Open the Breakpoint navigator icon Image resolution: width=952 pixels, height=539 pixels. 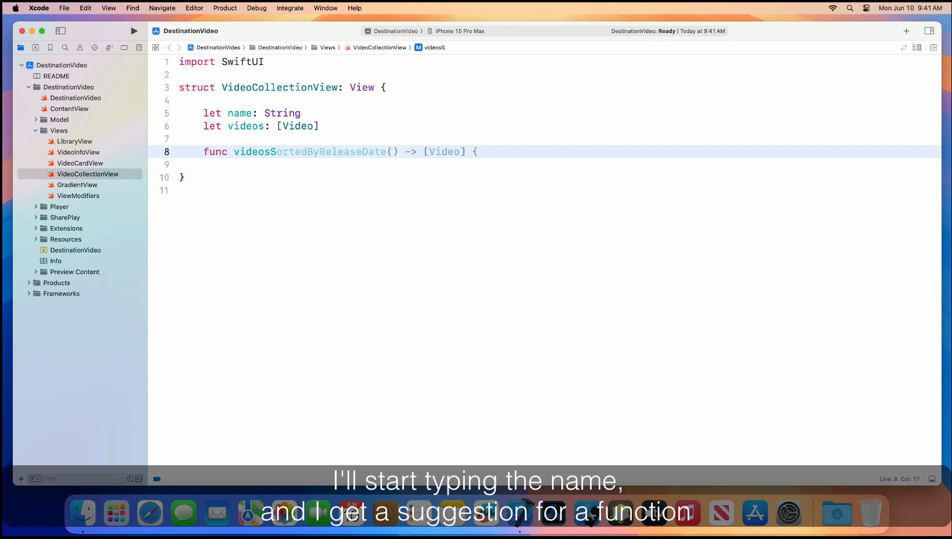pos(124,48)
